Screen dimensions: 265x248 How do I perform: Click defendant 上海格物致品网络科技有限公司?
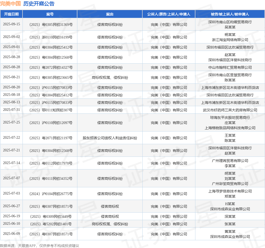(x=230, y=128)
